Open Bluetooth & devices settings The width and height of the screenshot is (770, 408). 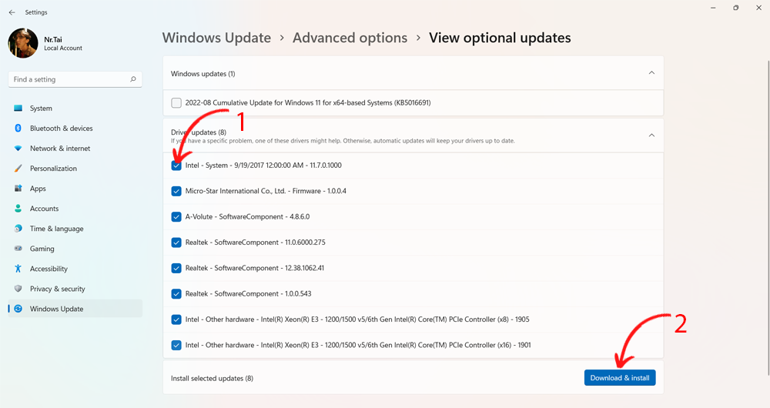coord(75,128)
